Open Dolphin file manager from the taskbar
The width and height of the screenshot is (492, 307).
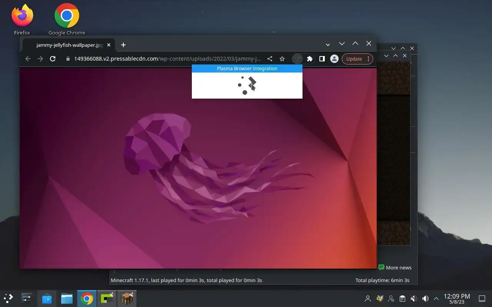(x=67, y=298)
